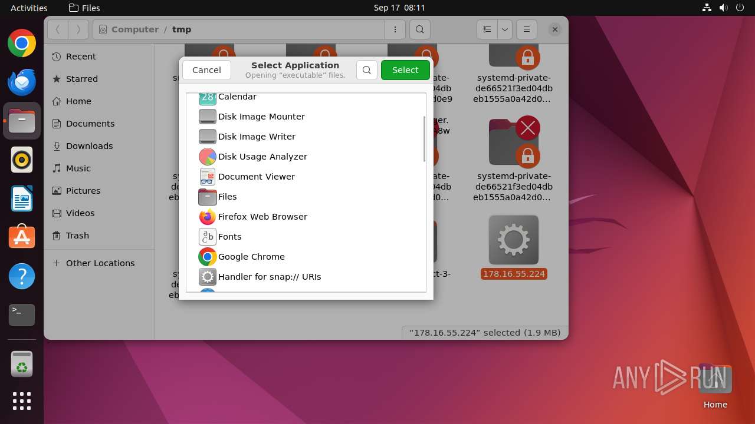Open the Trash icon in dock

pos(22,364)
